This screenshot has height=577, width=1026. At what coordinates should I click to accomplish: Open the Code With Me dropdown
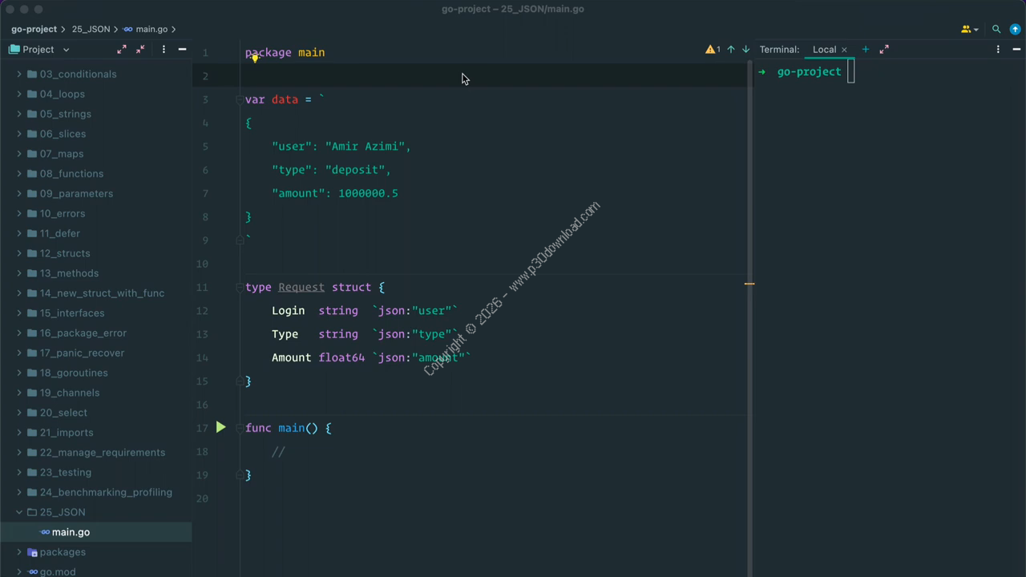[x=969, y=29]
